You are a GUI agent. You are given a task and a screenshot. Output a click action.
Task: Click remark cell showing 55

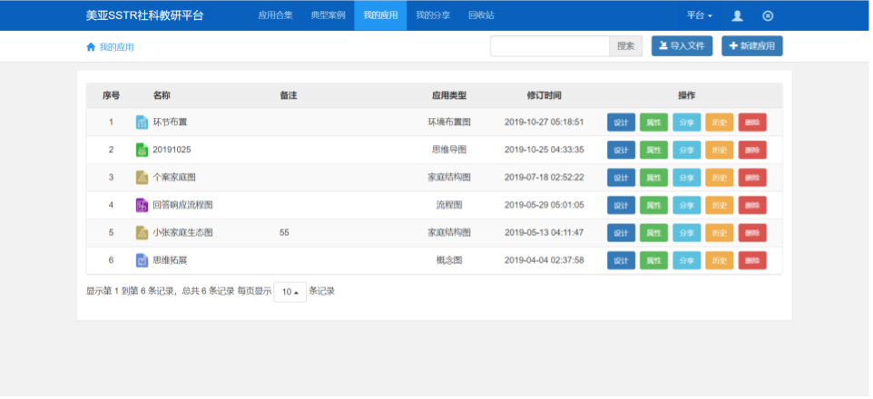(284, 233)
